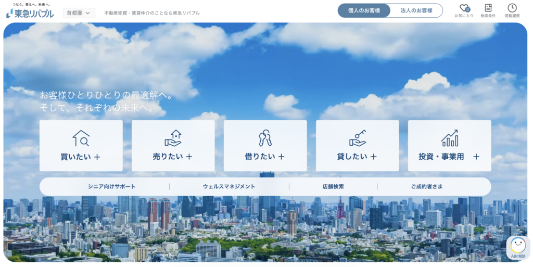The width and height of the screenshot is (533, 267).
Task: Open ご成約者さま link
Action: [427, 186]
